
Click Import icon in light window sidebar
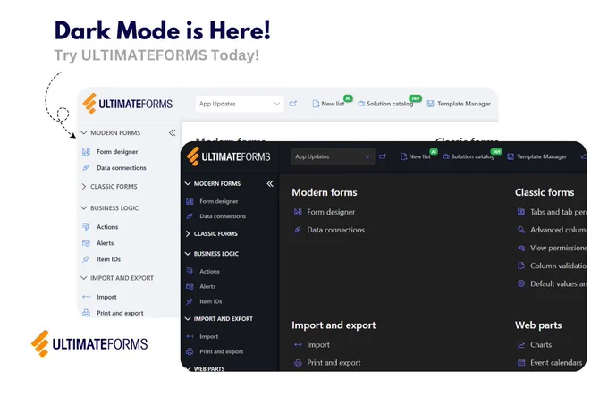[x=86, y=297]
